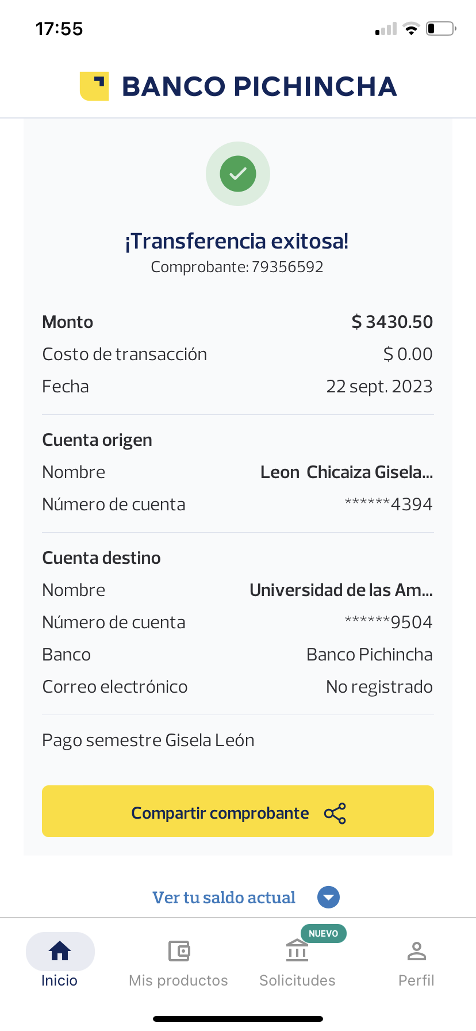The height and width of the screenshot is (1031, 476).
Task: Tap the BANCO PICHINCHA header title text
Action: coord(259,87)
